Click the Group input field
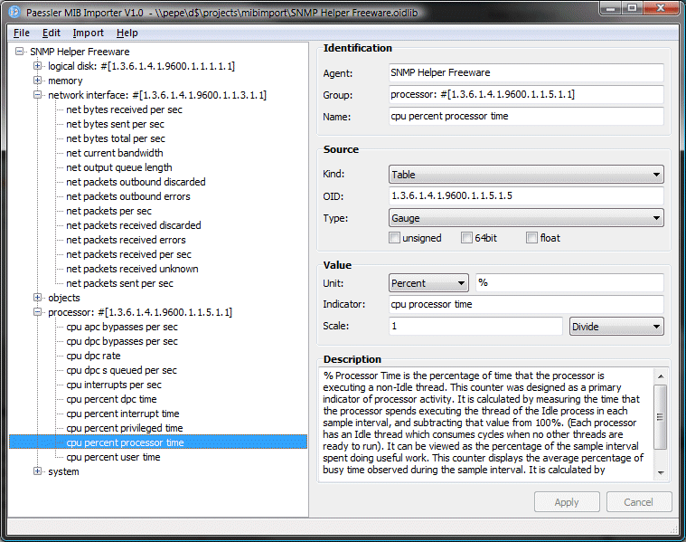The image size is (686, 542). tap(526, 94)
